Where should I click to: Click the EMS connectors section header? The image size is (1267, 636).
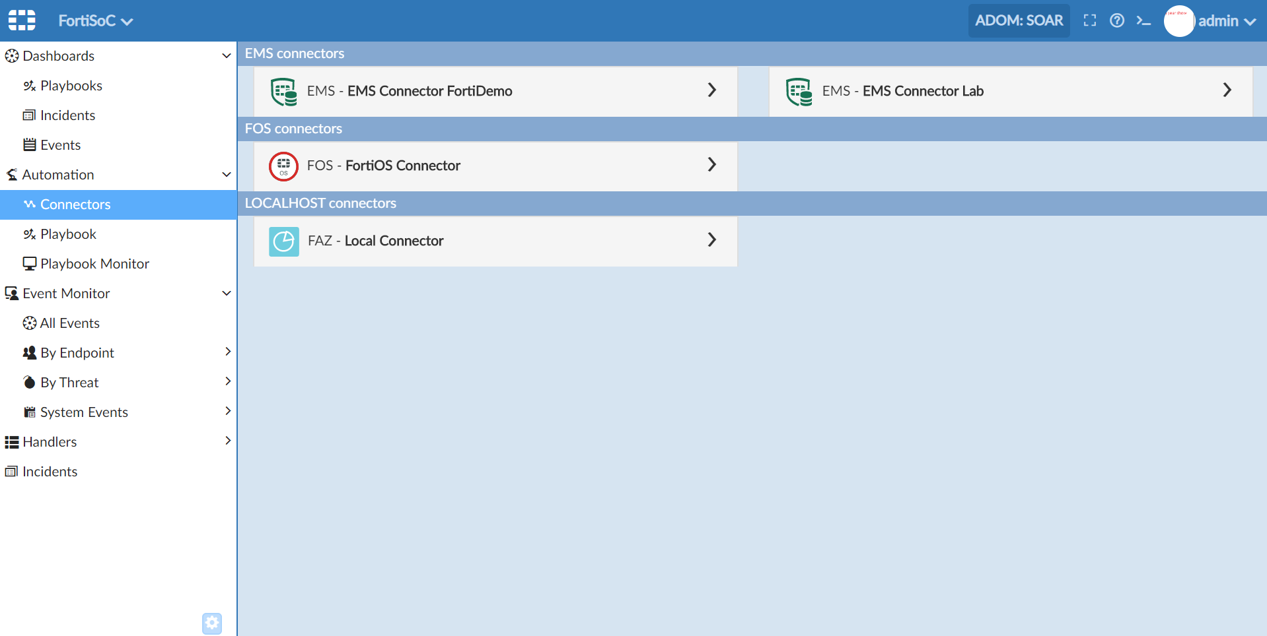[752, 53]
